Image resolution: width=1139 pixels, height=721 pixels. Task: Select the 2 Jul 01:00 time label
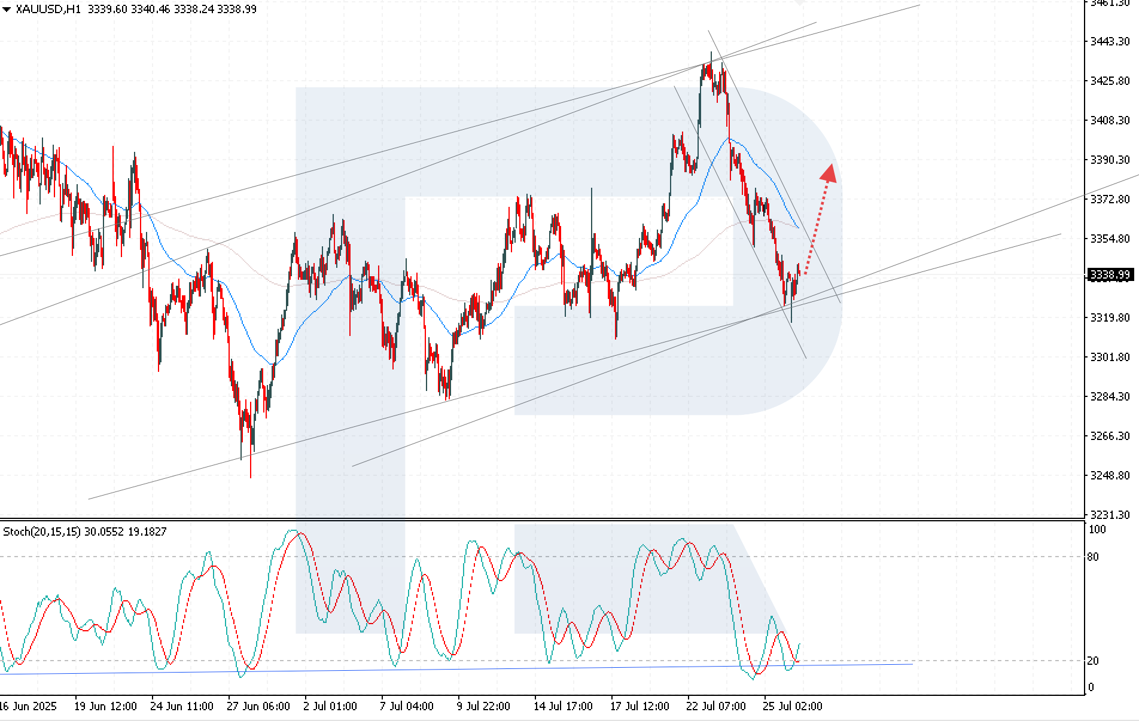pyautogui.click(x=330, y=706)
